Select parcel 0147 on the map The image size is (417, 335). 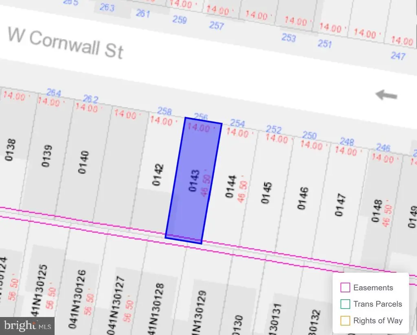click(x=340, y=205)
